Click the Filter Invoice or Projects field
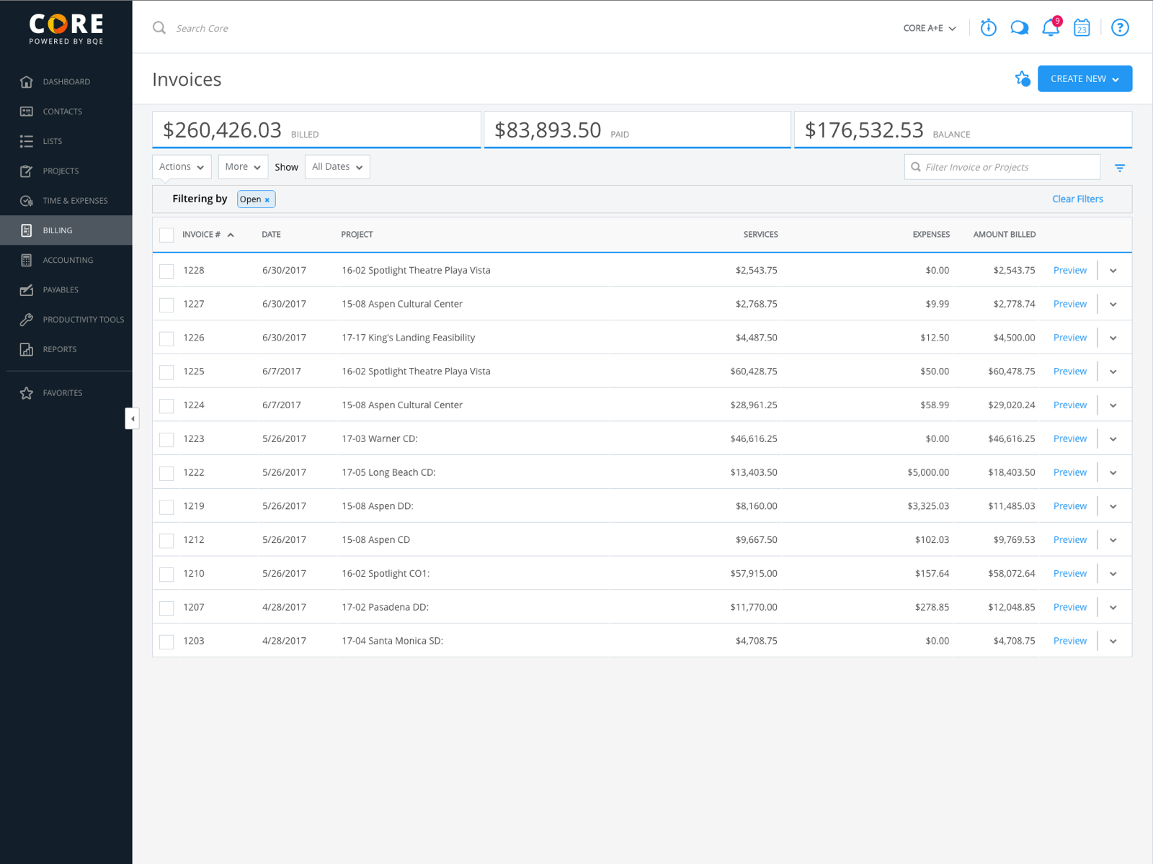This screenshot has width=1153, height=864. [x=1002, y=167]
